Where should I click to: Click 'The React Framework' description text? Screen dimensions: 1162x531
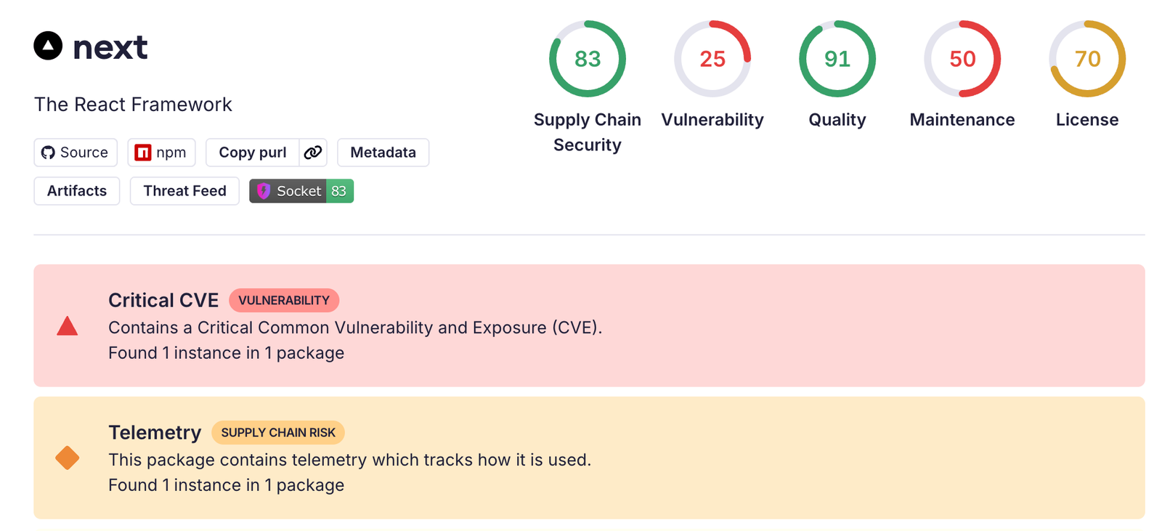133,105
